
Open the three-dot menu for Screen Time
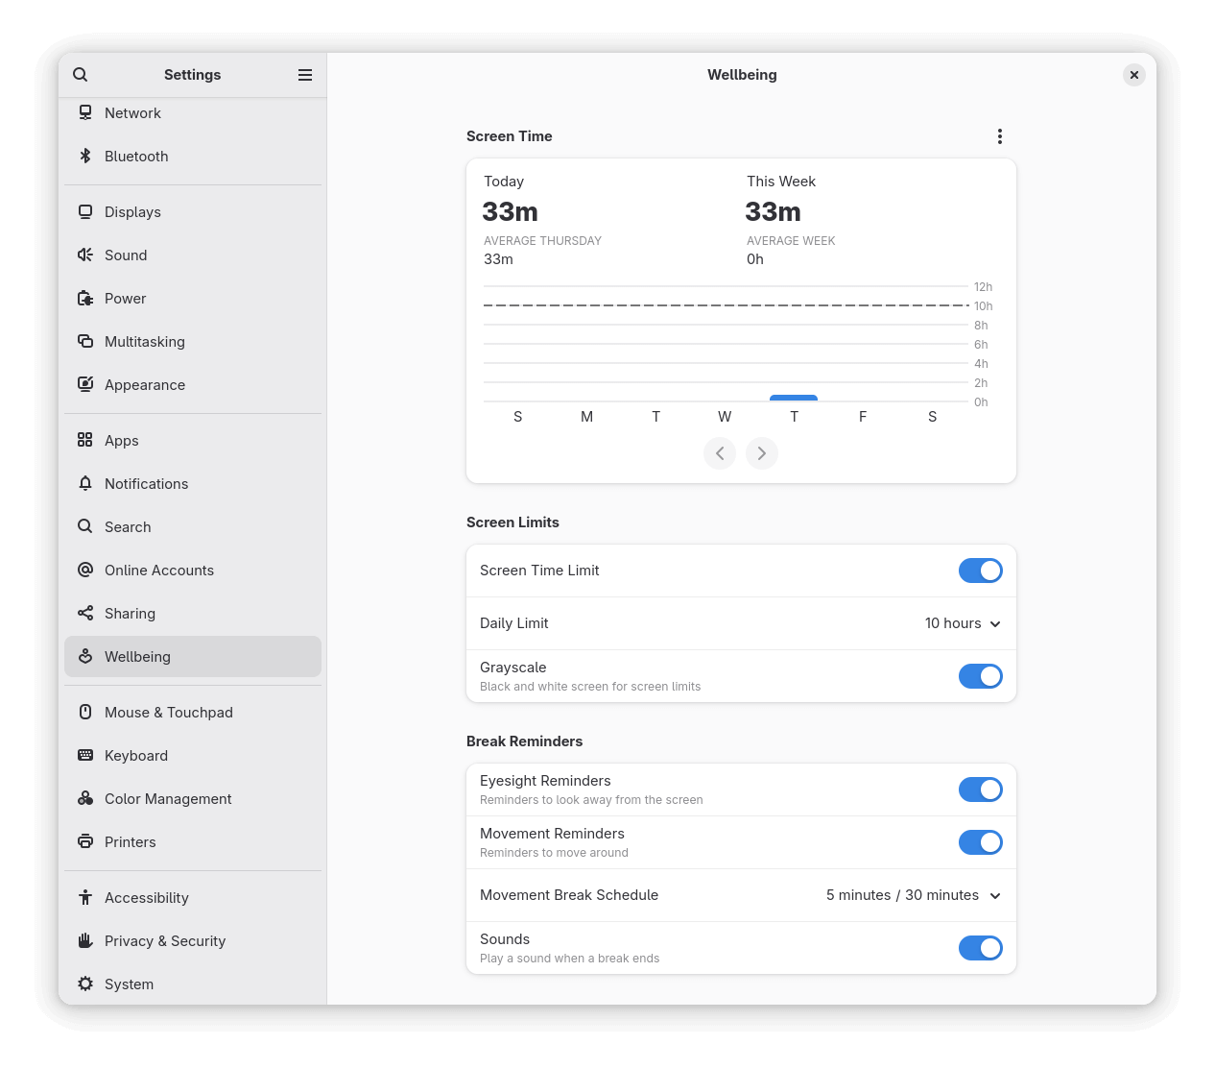pos(999,135)
